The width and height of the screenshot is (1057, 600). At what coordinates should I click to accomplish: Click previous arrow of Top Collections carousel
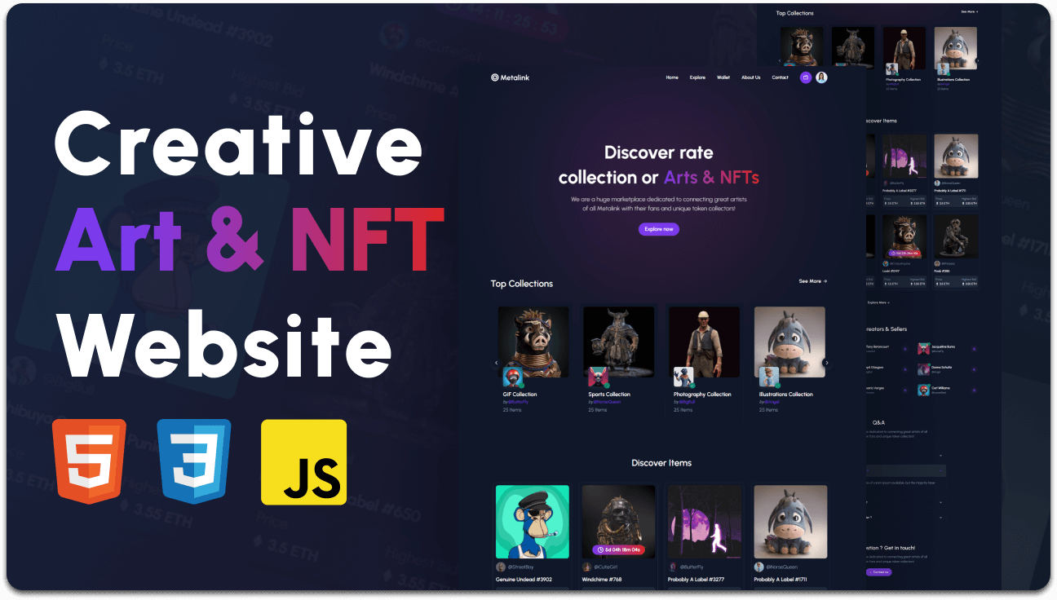tap(496, 363)
